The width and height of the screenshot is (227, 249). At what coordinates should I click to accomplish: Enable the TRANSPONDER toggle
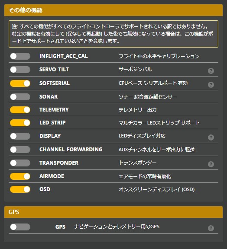coord(20,163)
